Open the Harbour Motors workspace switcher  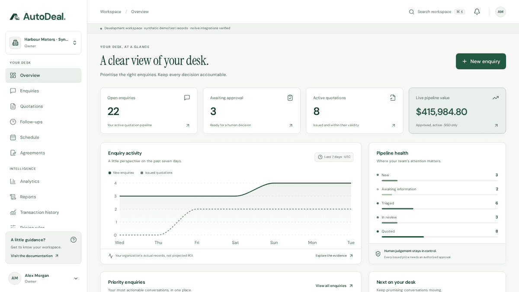(x=43, y=43)
